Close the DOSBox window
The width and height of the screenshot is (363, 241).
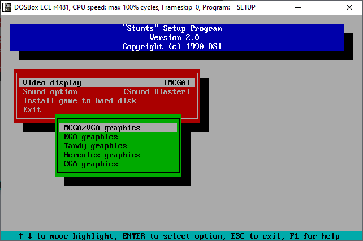pyautogui.click(x=349, y=7)
